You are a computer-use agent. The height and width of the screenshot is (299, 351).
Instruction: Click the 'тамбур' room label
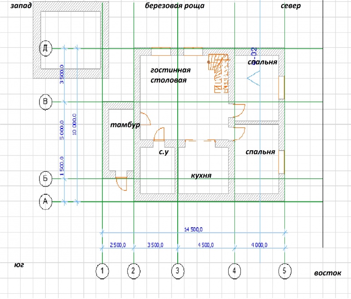125,125
